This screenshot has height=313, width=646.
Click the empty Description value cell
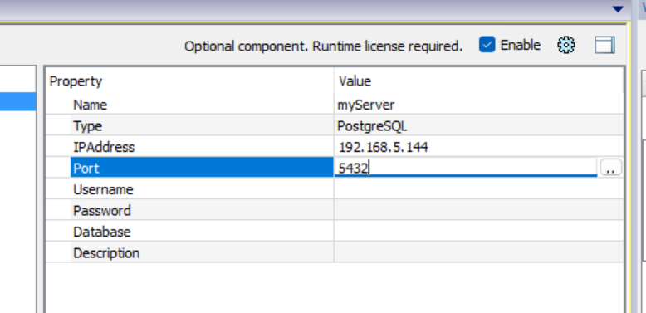(x=479, y=252)
